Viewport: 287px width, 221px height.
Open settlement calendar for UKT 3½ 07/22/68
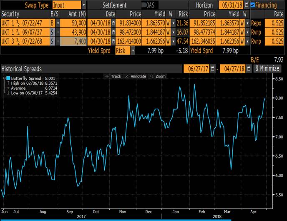pos(113,41)
